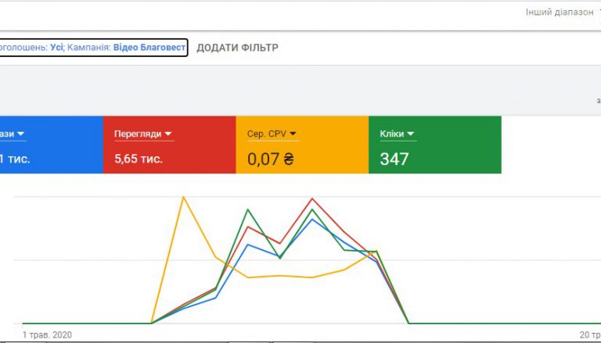Click the blue line's highest chart point
Screen dimensions: 601x343
tap(312, 219)
